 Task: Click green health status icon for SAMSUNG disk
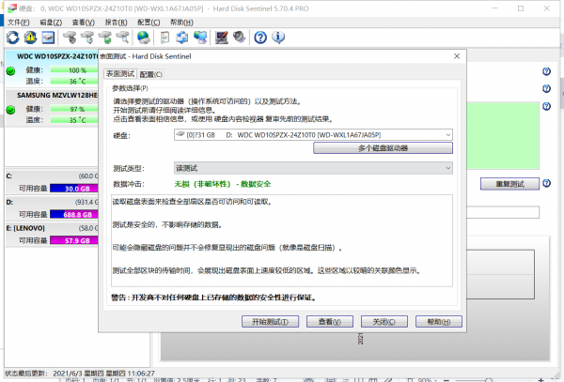pos(10,110)
